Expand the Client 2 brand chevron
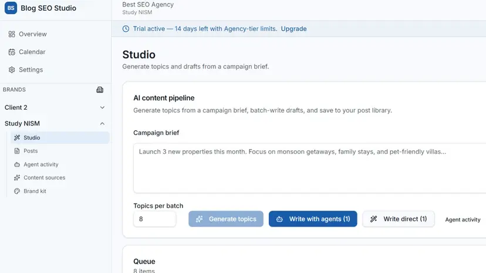The height and width of the screenshot is (273, 486). pyautogui.click(x=102, y=107)
